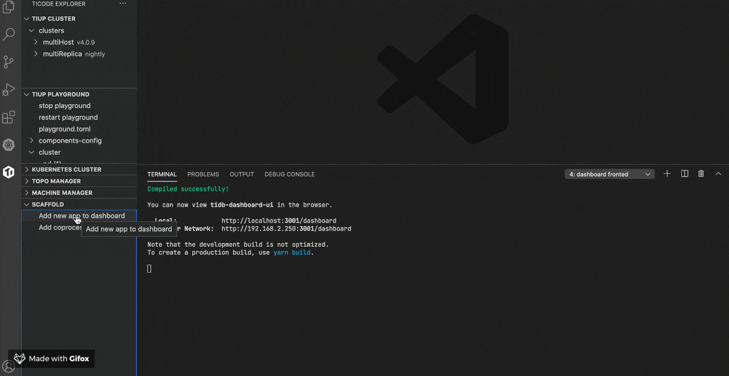Switch to the OUTPUT tab
Screen dimensions: 729x376
pos(242,174)
